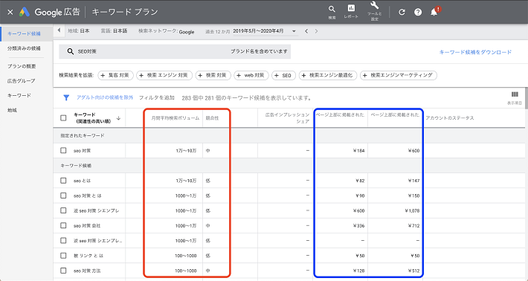Open プランの概要 in the sidebar
Screen dimensions: 528x281
pyautogui.click(x=22, y=66)
